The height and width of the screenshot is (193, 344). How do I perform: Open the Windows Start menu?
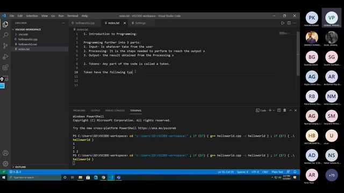[x=4, y=177]
